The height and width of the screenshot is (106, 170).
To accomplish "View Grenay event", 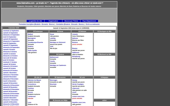I will pyautogui.click(x=75, y=80).
